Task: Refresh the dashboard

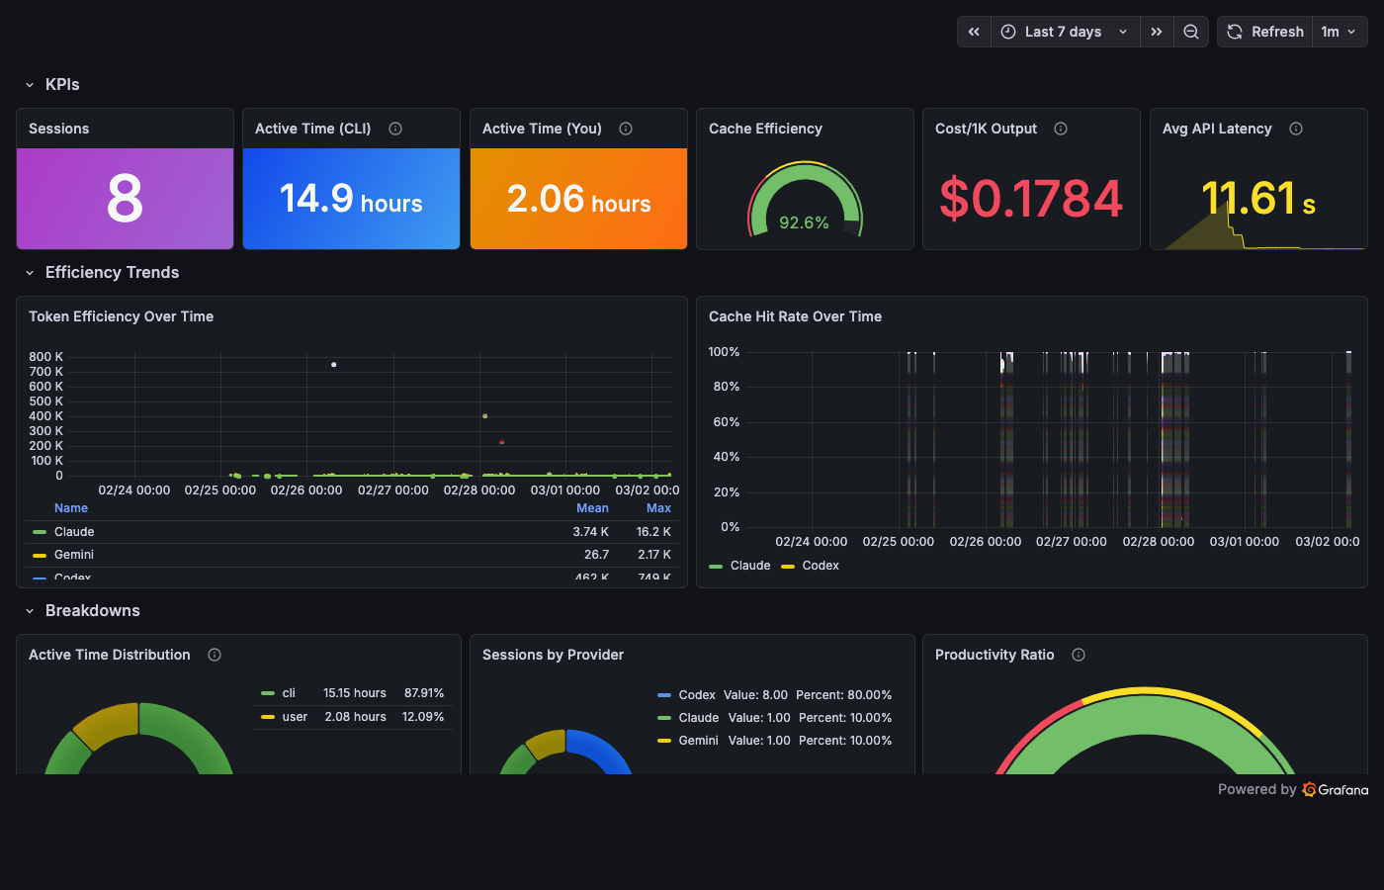Action: coord(1264,31)
